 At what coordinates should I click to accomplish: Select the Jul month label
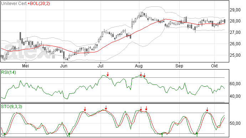(x=101, y=66)
